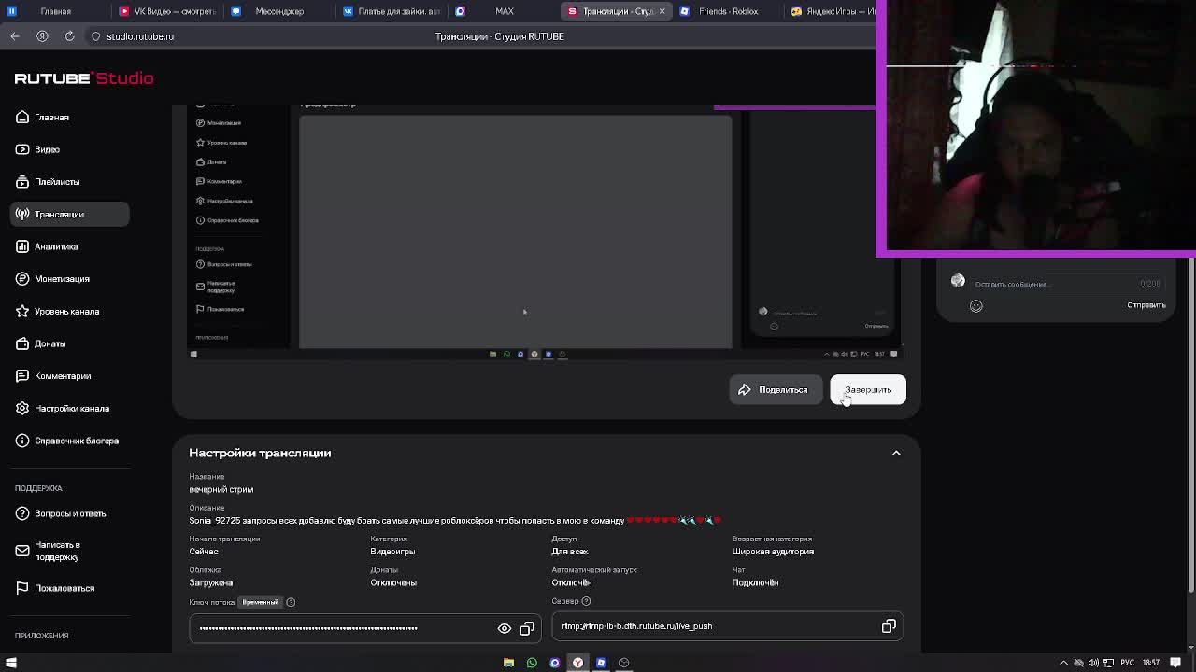Open File Explorer from the taskbar
The height and width of the screenshot is (672, 1196).
point(508,663)
